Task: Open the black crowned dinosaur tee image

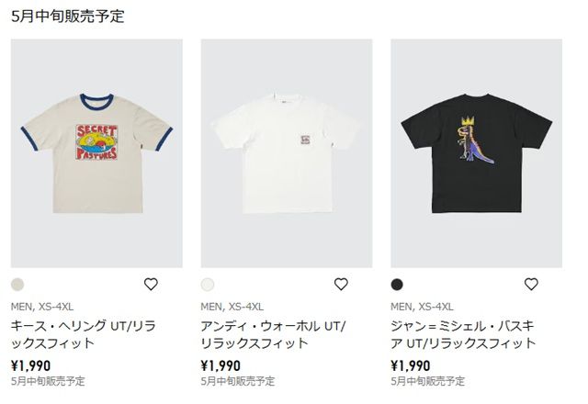Action: (x=476, y=153)
